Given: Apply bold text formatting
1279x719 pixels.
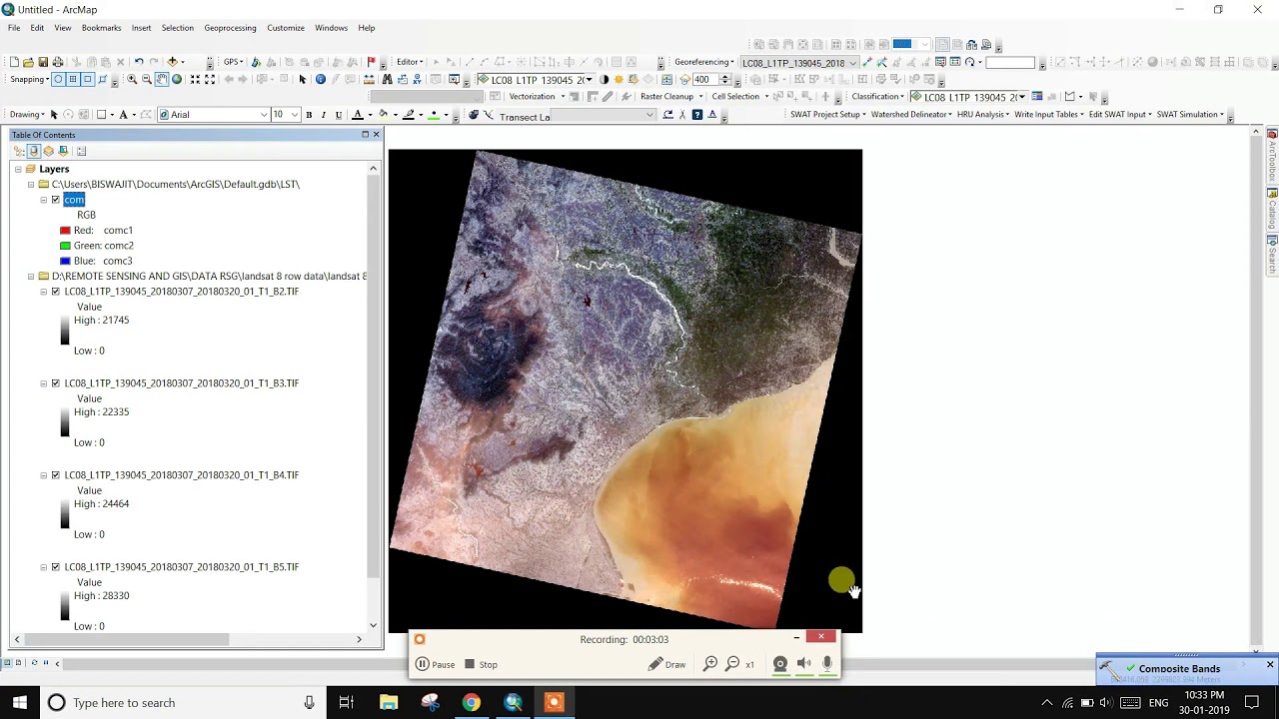Looking at the screenshot, I should point(309,115).
